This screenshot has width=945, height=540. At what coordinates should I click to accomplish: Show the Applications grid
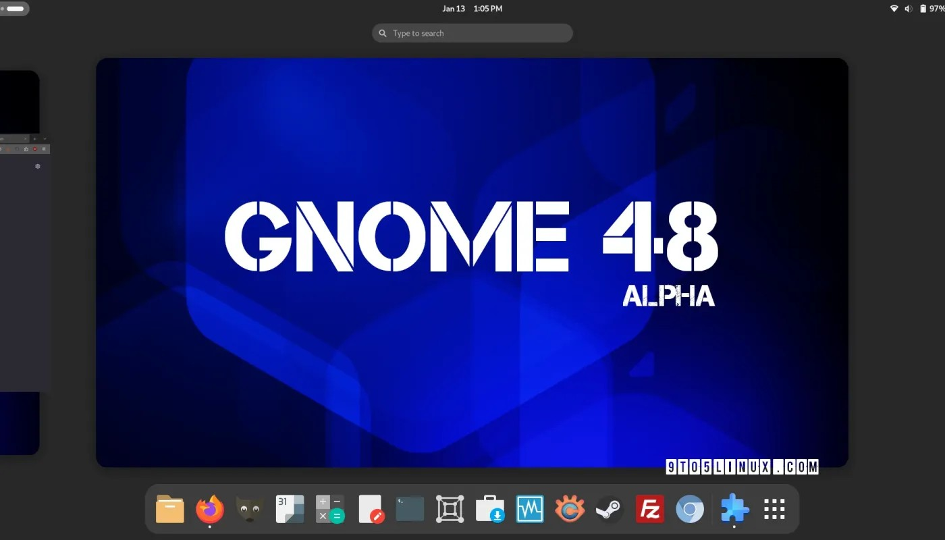[774, 509]
